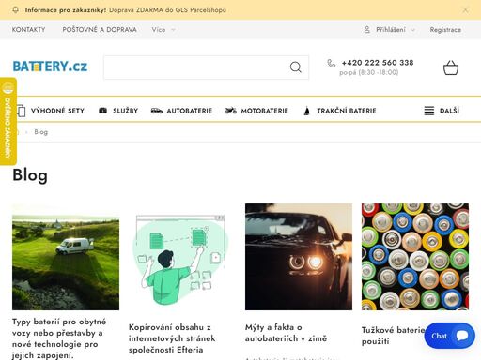Expand the Více dropdown
The height and width of the screenshot is (360, 481).
(163, 30)
